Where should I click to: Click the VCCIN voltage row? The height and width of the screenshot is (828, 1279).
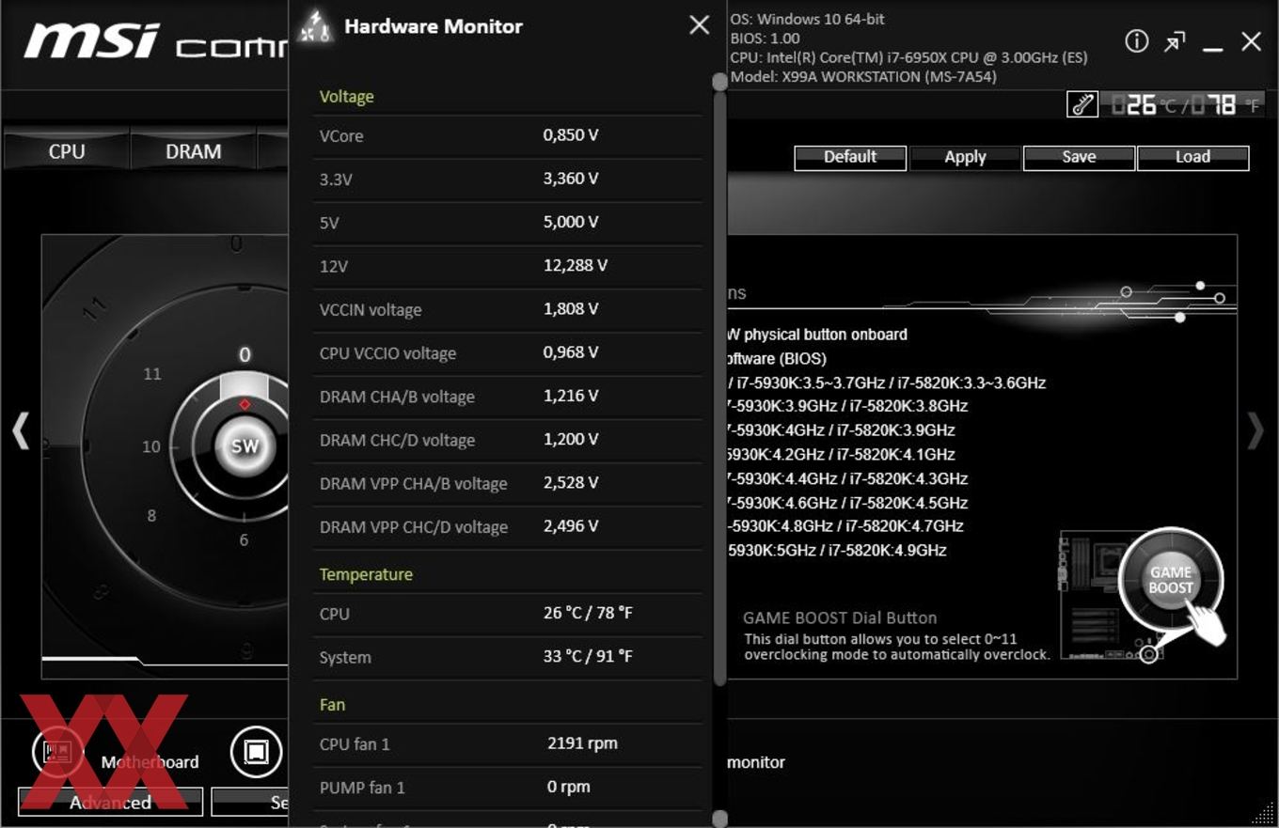tap(508, 309)
